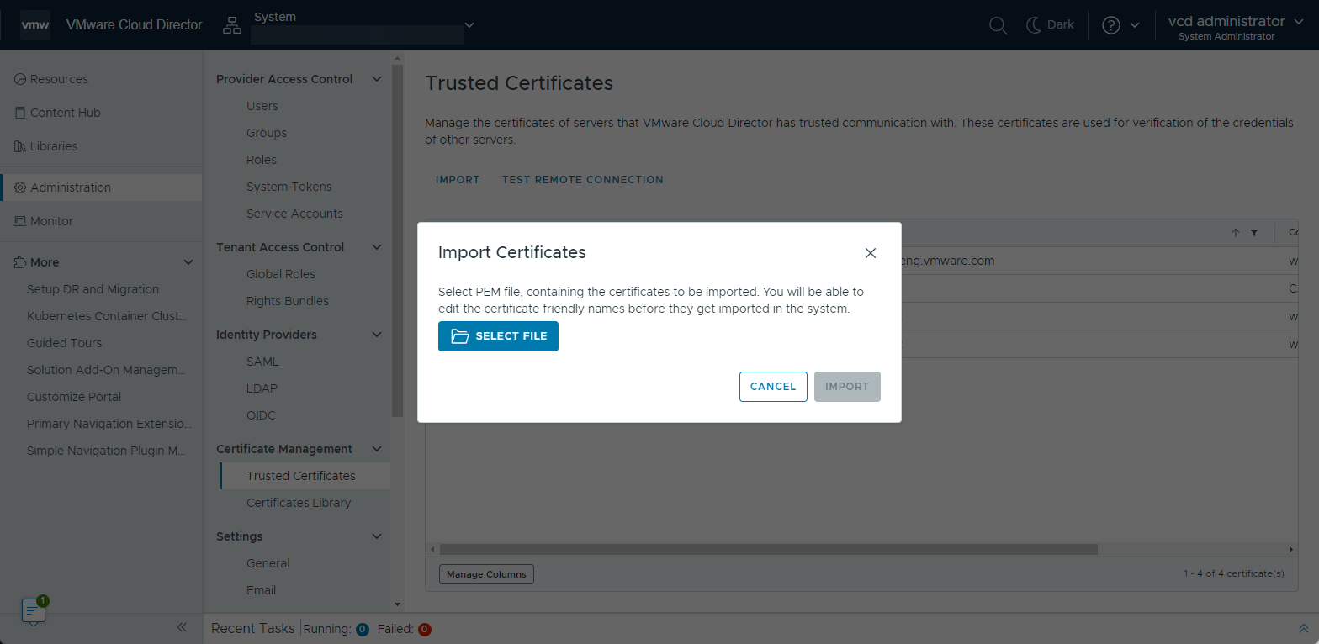Open LDAP settings
The width and height of the screenshot is (1319, 644).
262,388
